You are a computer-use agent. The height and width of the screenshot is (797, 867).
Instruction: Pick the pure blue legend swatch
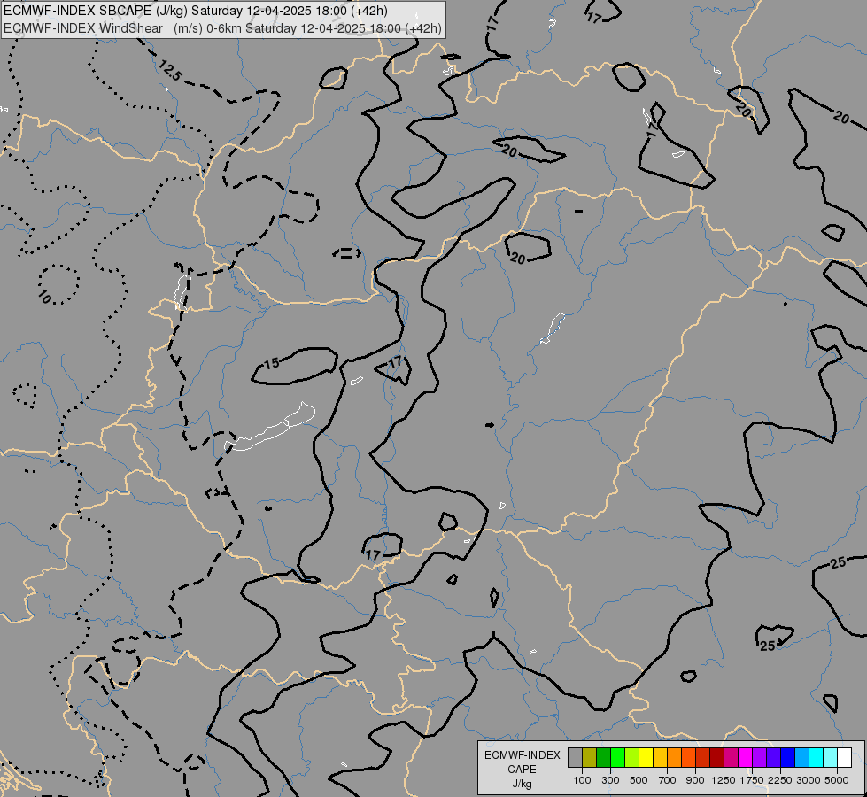click(788, 757)
